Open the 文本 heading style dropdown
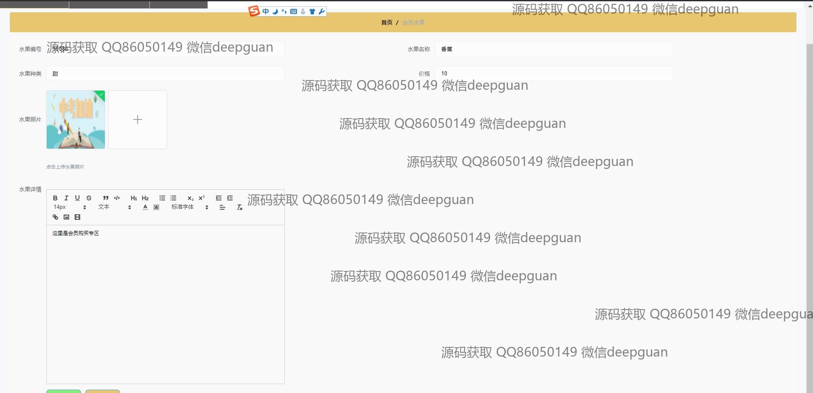 click(115, 207)
